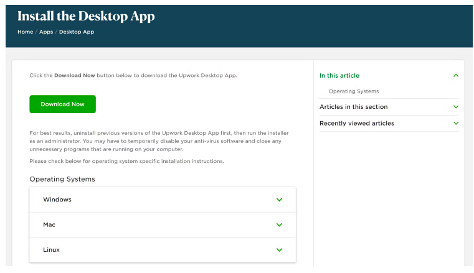
Task: Click the Articles in this section heading
Action: pos(353,107)
